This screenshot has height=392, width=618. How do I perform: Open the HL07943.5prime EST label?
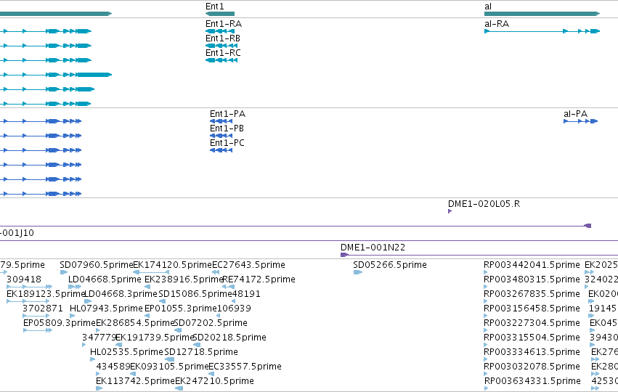(x=106, y=309)
